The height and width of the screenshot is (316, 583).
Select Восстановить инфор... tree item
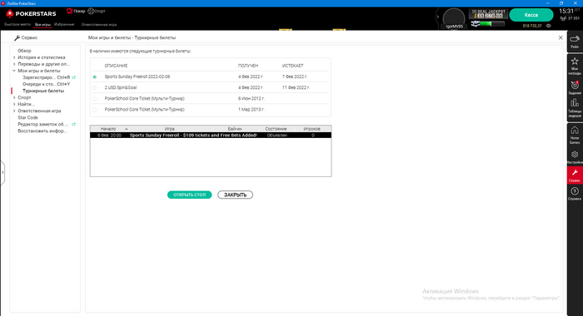click(x=42, y=131)
